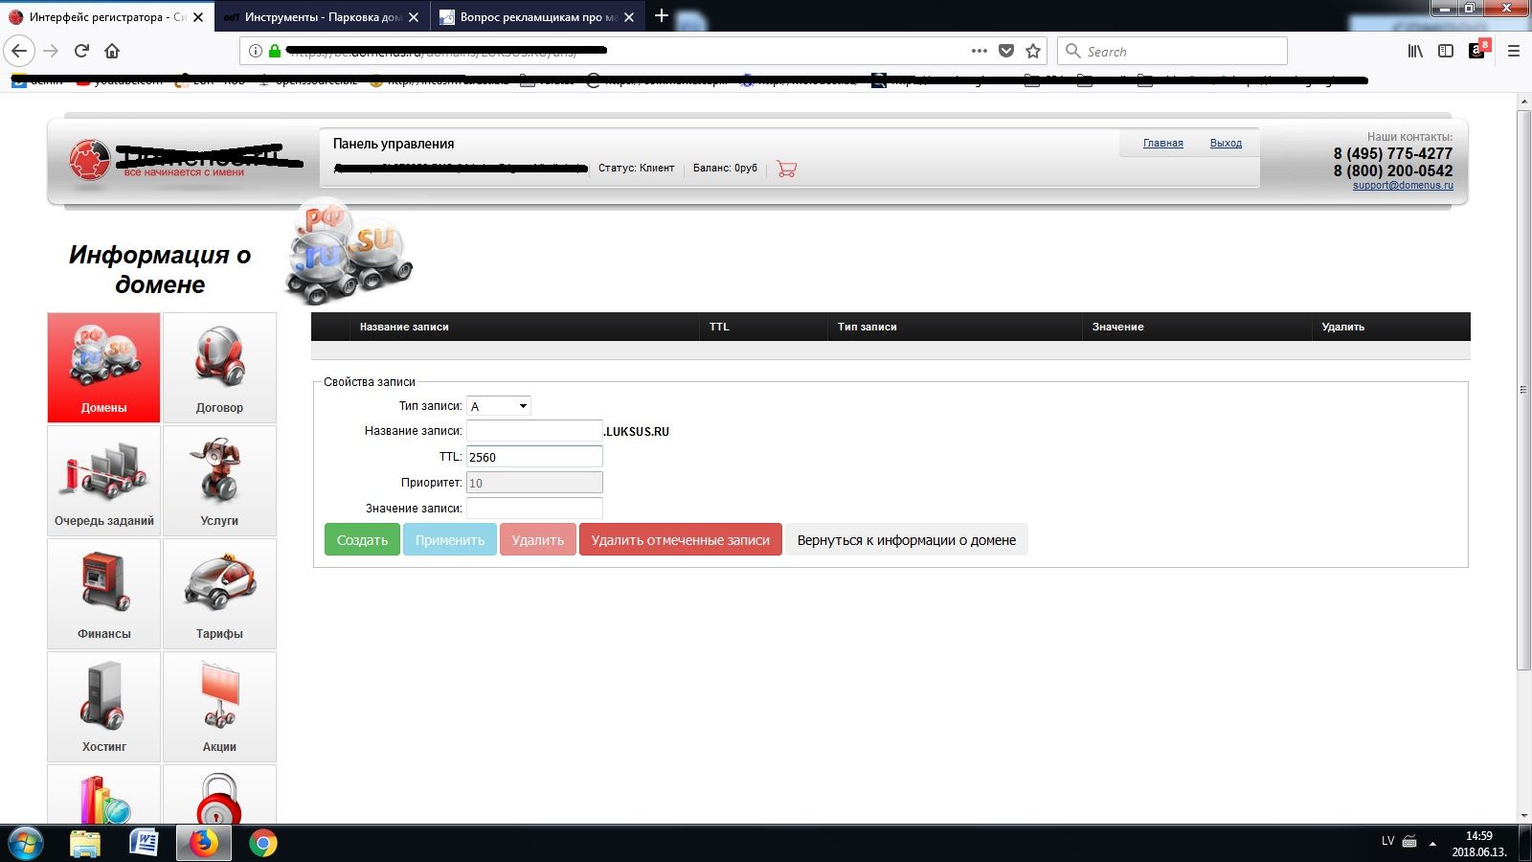
Task: Open the Услуги robot icon
Action: click(219, 481)
